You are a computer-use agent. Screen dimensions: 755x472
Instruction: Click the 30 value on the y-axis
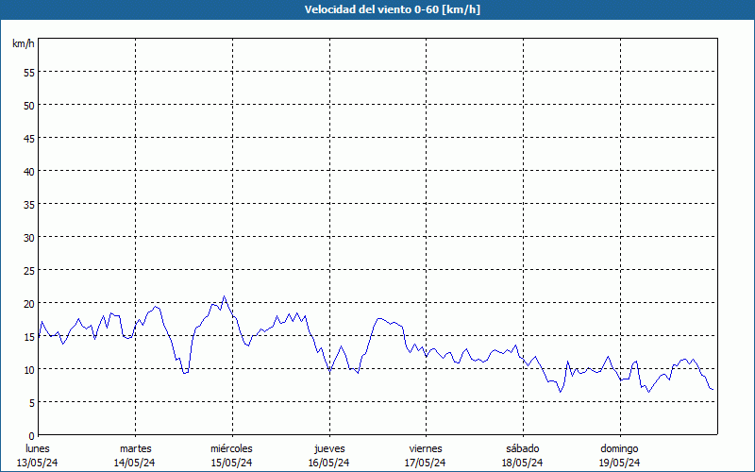29,238
